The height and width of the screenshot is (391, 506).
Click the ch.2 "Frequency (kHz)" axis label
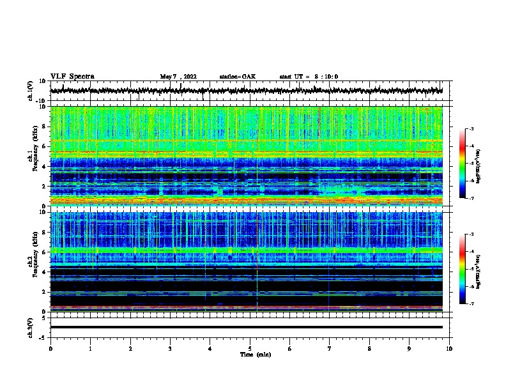(x=35, y=254)
